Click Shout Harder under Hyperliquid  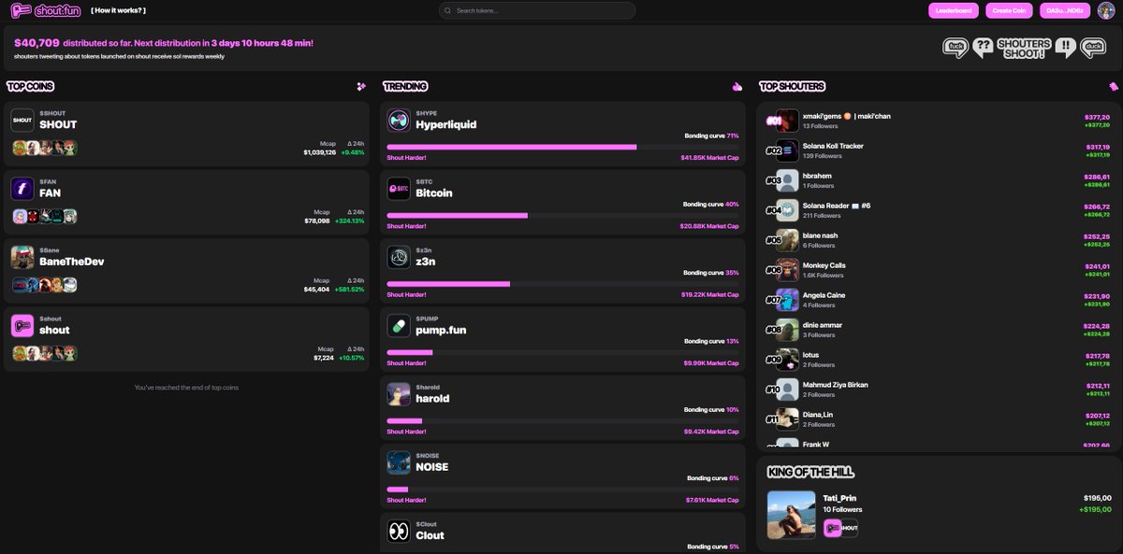[406, 157]
